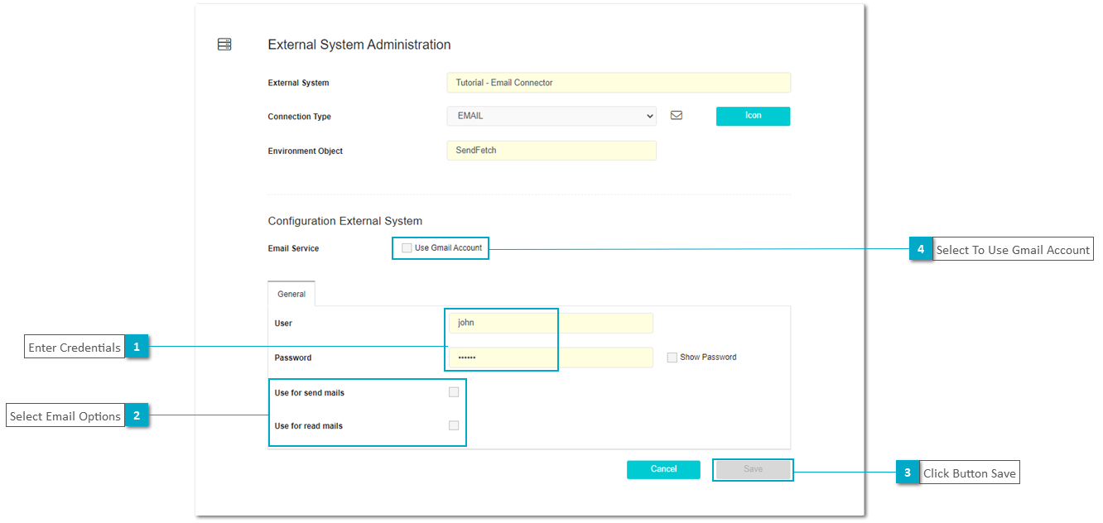Check the Use for send mails box
Viewport: 1103px width, 523px height.
(454, 392)
